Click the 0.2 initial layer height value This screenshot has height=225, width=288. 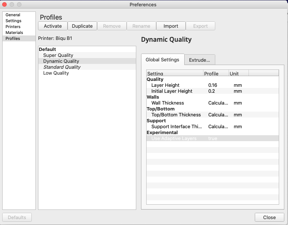[x=212, y=91]
